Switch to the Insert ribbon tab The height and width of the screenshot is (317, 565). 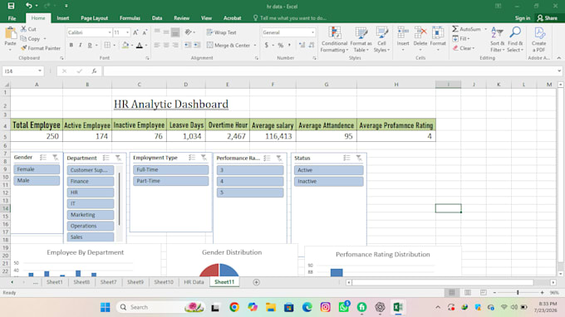[62, 18]
